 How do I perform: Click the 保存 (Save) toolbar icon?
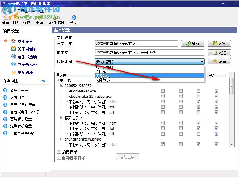(x=27, y=20)
